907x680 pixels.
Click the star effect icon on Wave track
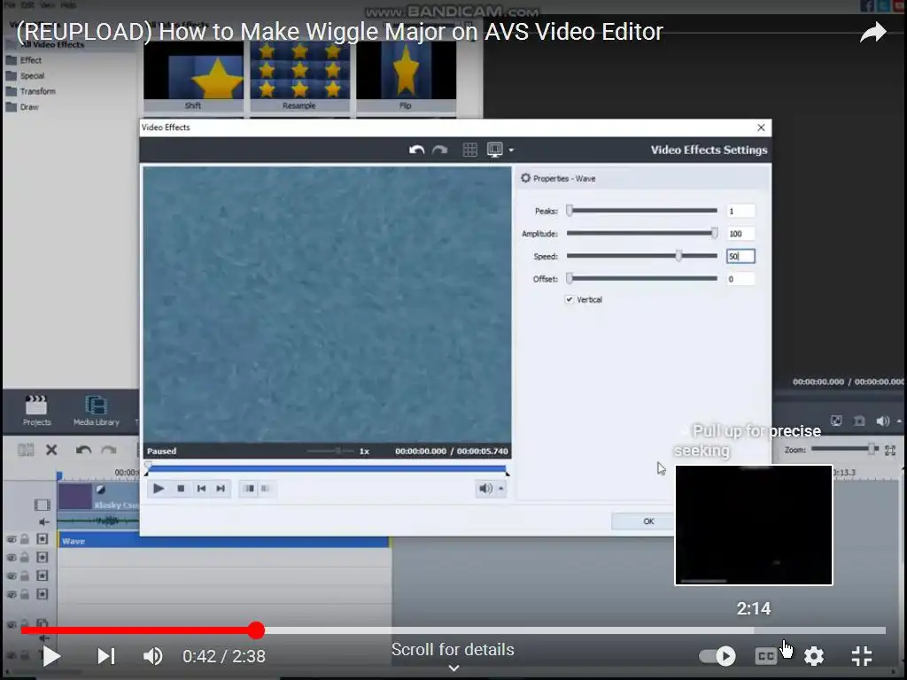(43, 539)
